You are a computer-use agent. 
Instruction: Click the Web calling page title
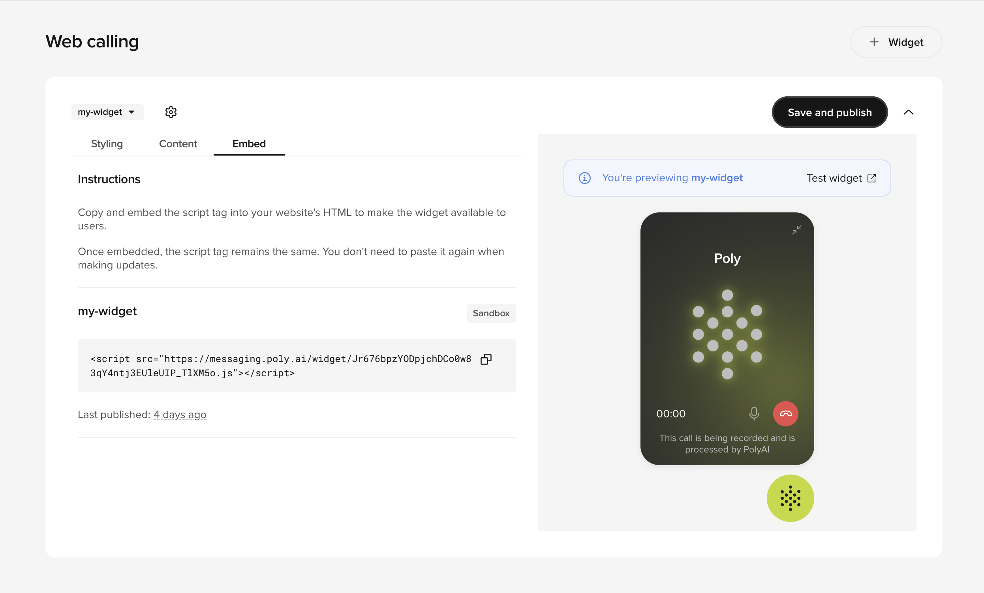coord(92,41)
